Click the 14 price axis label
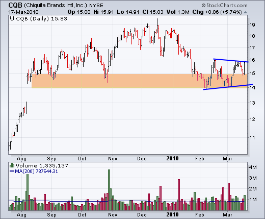This screenshot has width=265, height=219. tap(252, 88)
